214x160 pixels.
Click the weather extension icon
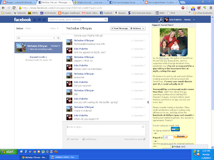[193, 8]
